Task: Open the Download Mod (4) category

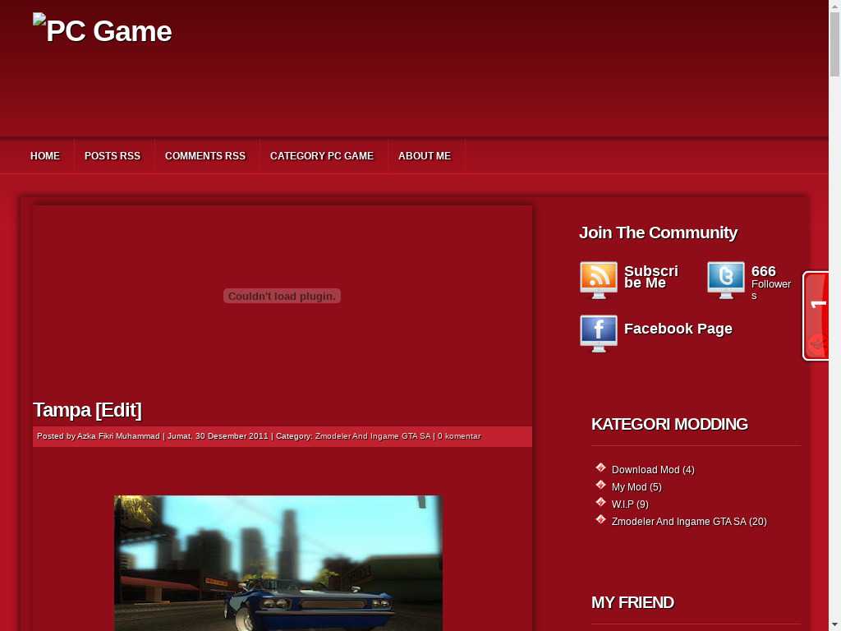Action: pyautogui.click(x=653, y=469)
